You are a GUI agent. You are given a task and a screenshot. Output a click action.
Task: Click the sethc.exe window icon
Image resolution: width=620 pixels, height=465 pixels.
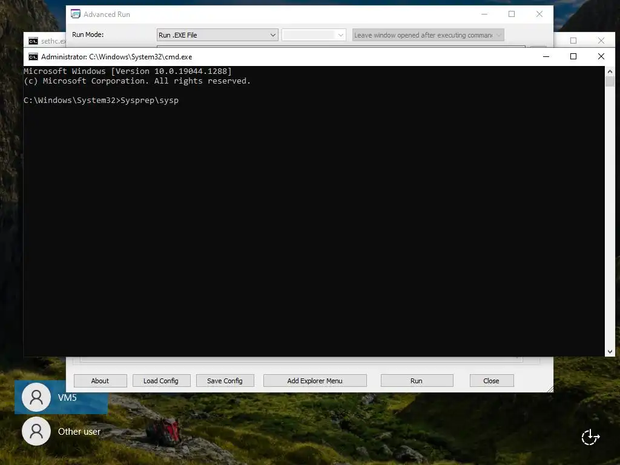point(33,41)
